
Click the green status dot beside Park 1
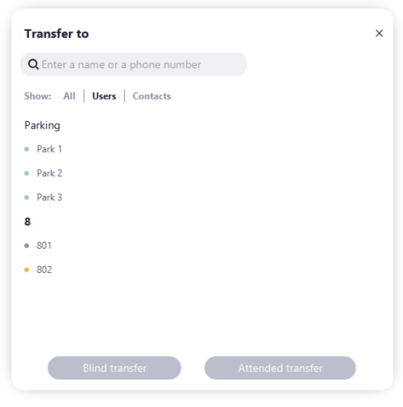[27, 149]
